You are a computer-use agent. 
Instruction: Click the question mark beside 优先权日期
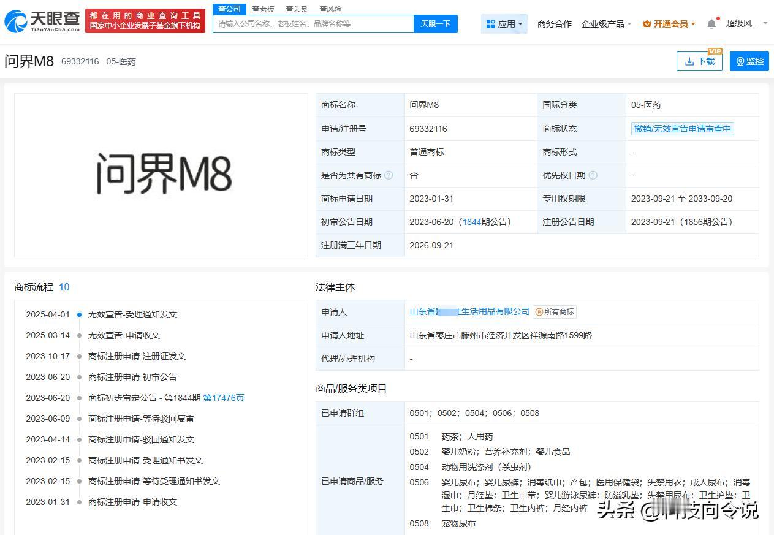click(x=593, y=175)
